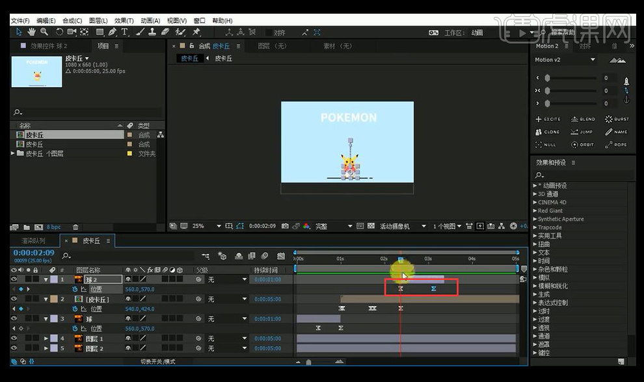Collapse layer 1 球 2 properties
This screenshot has width=644, height=382.
click(x=46, y=279)
